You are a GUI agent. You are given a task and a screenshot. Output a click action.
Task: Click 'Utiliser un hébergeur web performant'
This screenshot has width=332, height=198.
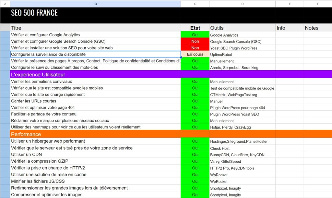point(96,141)
